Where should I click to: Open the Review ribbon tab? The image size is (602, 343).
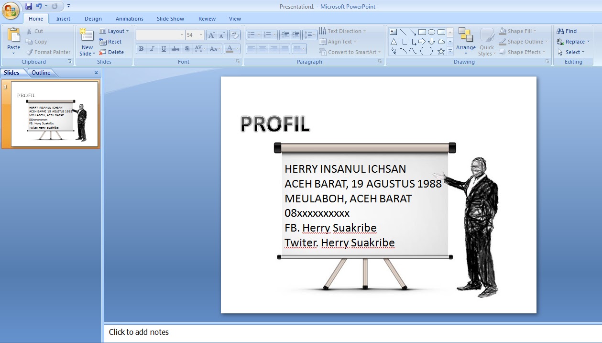pyautogui.click(x=207, y=19)
